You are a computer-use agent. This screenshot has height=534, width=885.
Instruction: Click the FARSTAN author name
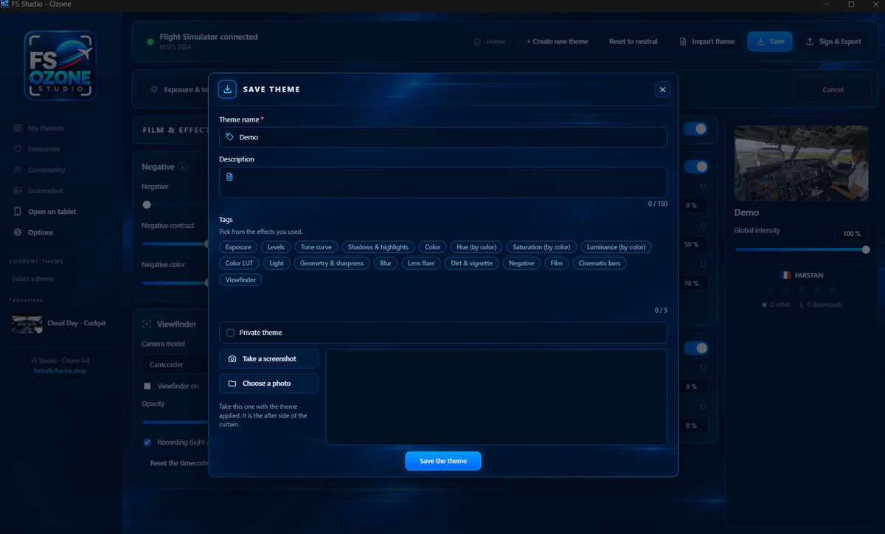[x=809, y=275]
